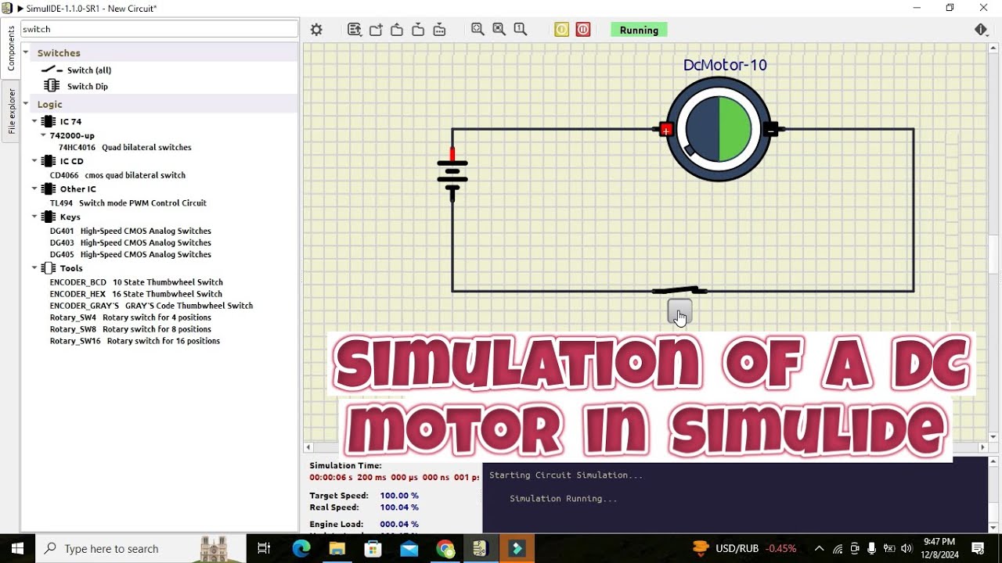Collapse the 742000-up subgroup
This screenshot has height=563, width=1002.
43,135
